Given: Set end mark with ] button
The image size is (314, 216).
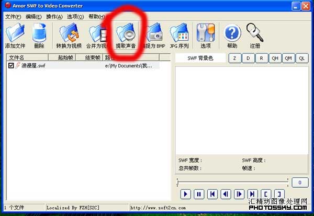Looking at the screenshot, I should pos(279,194).
